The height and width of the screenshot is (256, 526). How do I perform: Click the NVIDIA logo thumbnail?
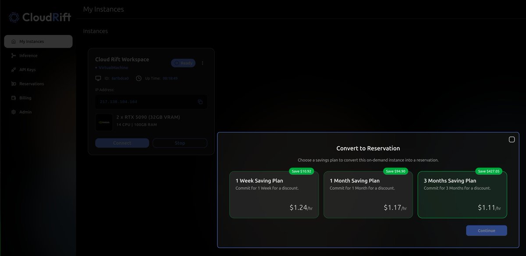click(x=104, y=123)
